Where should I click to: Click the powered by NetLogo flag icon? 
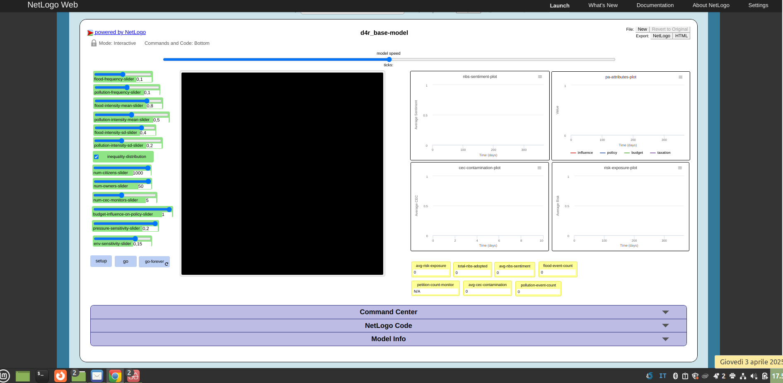pos(90,32)
